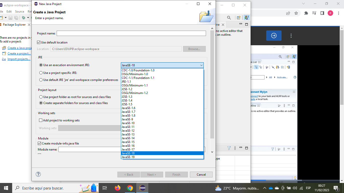Screen dimensions: 344x193
Task: Click the Save All icon in Eclipse toolbar
Action: [x=16, y=18]
